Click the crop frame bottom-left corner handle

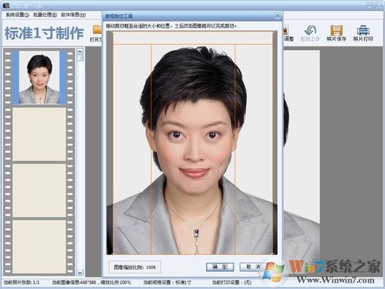pos(113,254)
